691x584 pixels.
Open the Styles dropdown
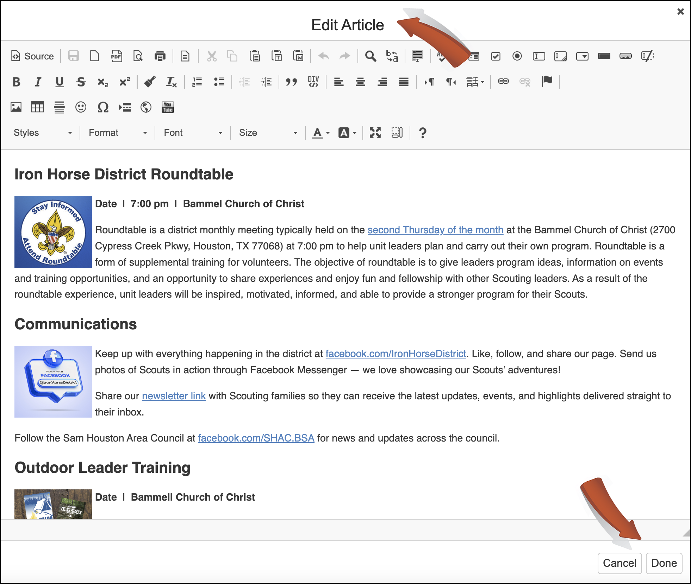(43, 133)
